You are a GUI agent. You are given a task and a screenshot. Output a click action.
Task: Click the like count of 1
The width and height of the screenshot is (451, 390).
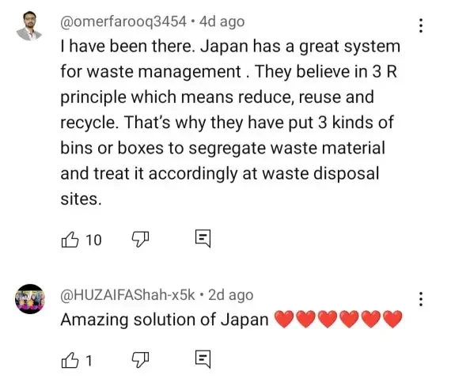pyautogui.click(x=89, y=361)
